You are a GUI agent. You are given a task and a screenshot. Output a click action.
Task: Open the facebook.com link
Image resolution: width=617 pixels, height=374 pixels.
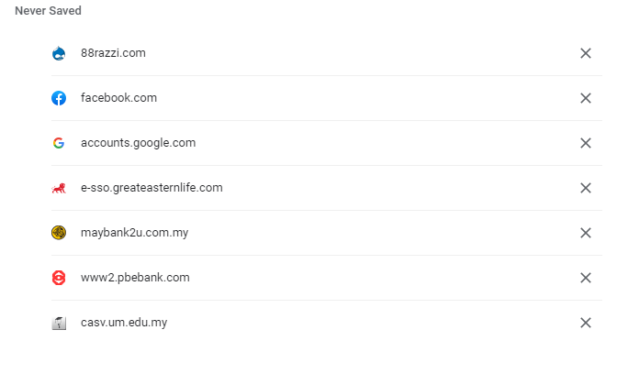click(x=118, y=98)
